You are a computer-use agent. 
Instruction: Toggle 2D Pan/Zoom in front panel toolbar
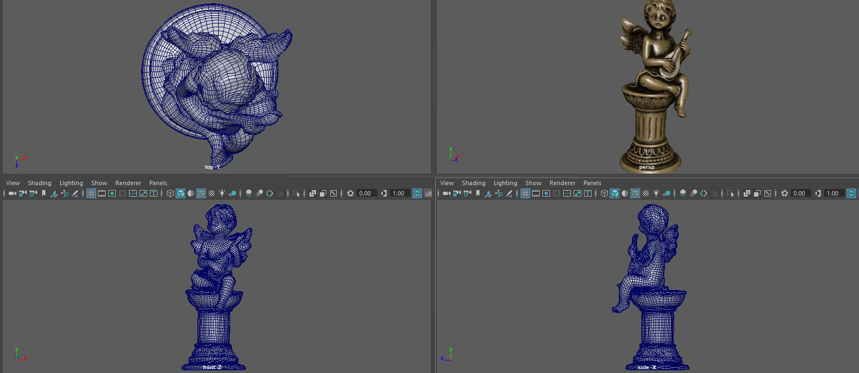(65, 193)
